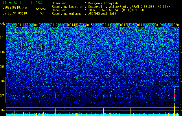The image size is (182, 116).
Task: Click the meteor count value 57
Action: (x=42, y=13)
